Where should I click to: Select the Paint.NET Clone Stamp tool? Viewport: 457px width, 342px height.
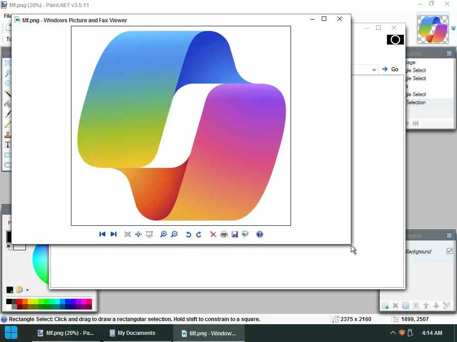pos(8,134)
